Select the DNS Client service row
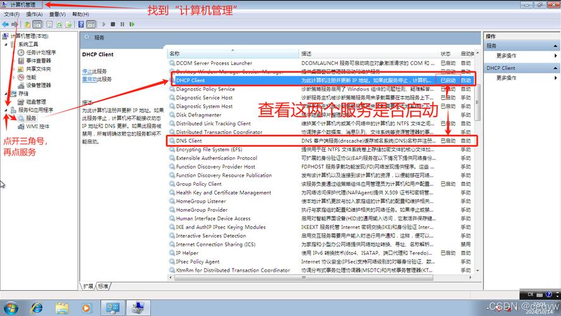 tap(322, 141)
